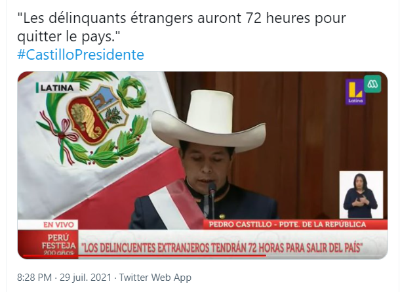Click the EN VIVO live badge
The width and height of the screenshot is (400, 292).
click(58, 224)
